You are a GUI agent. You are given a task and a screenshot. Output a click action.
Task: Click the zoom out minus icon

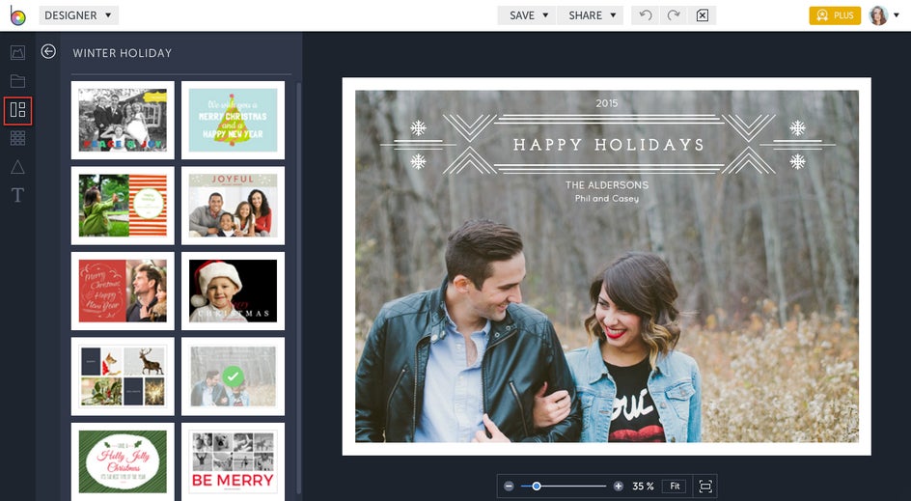[509, 486]
